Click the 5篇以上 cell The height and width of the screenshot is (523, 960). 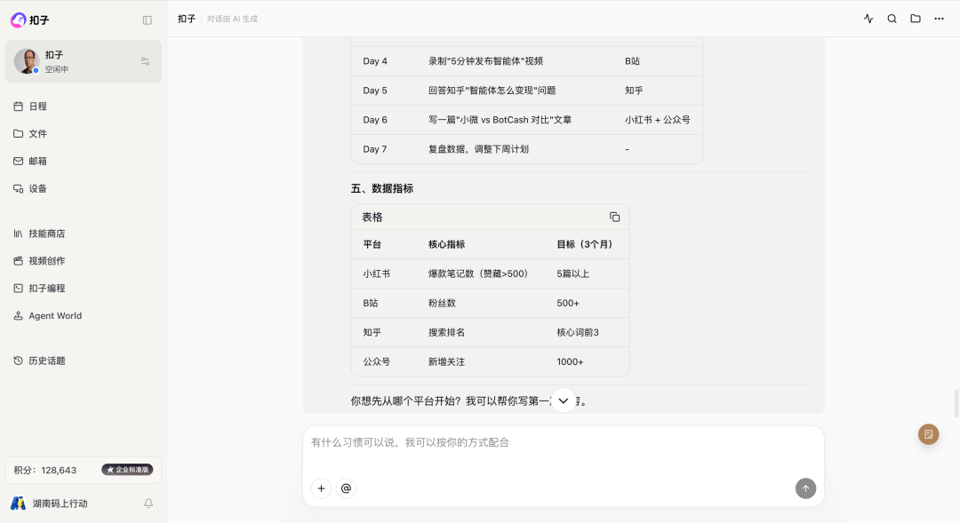(573, 274)
